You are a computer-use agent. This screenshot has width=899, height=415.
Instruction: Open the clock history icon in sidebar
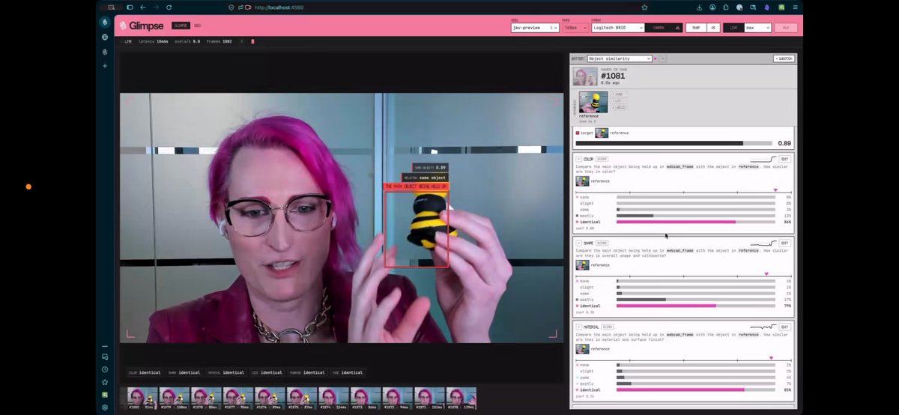105,369
